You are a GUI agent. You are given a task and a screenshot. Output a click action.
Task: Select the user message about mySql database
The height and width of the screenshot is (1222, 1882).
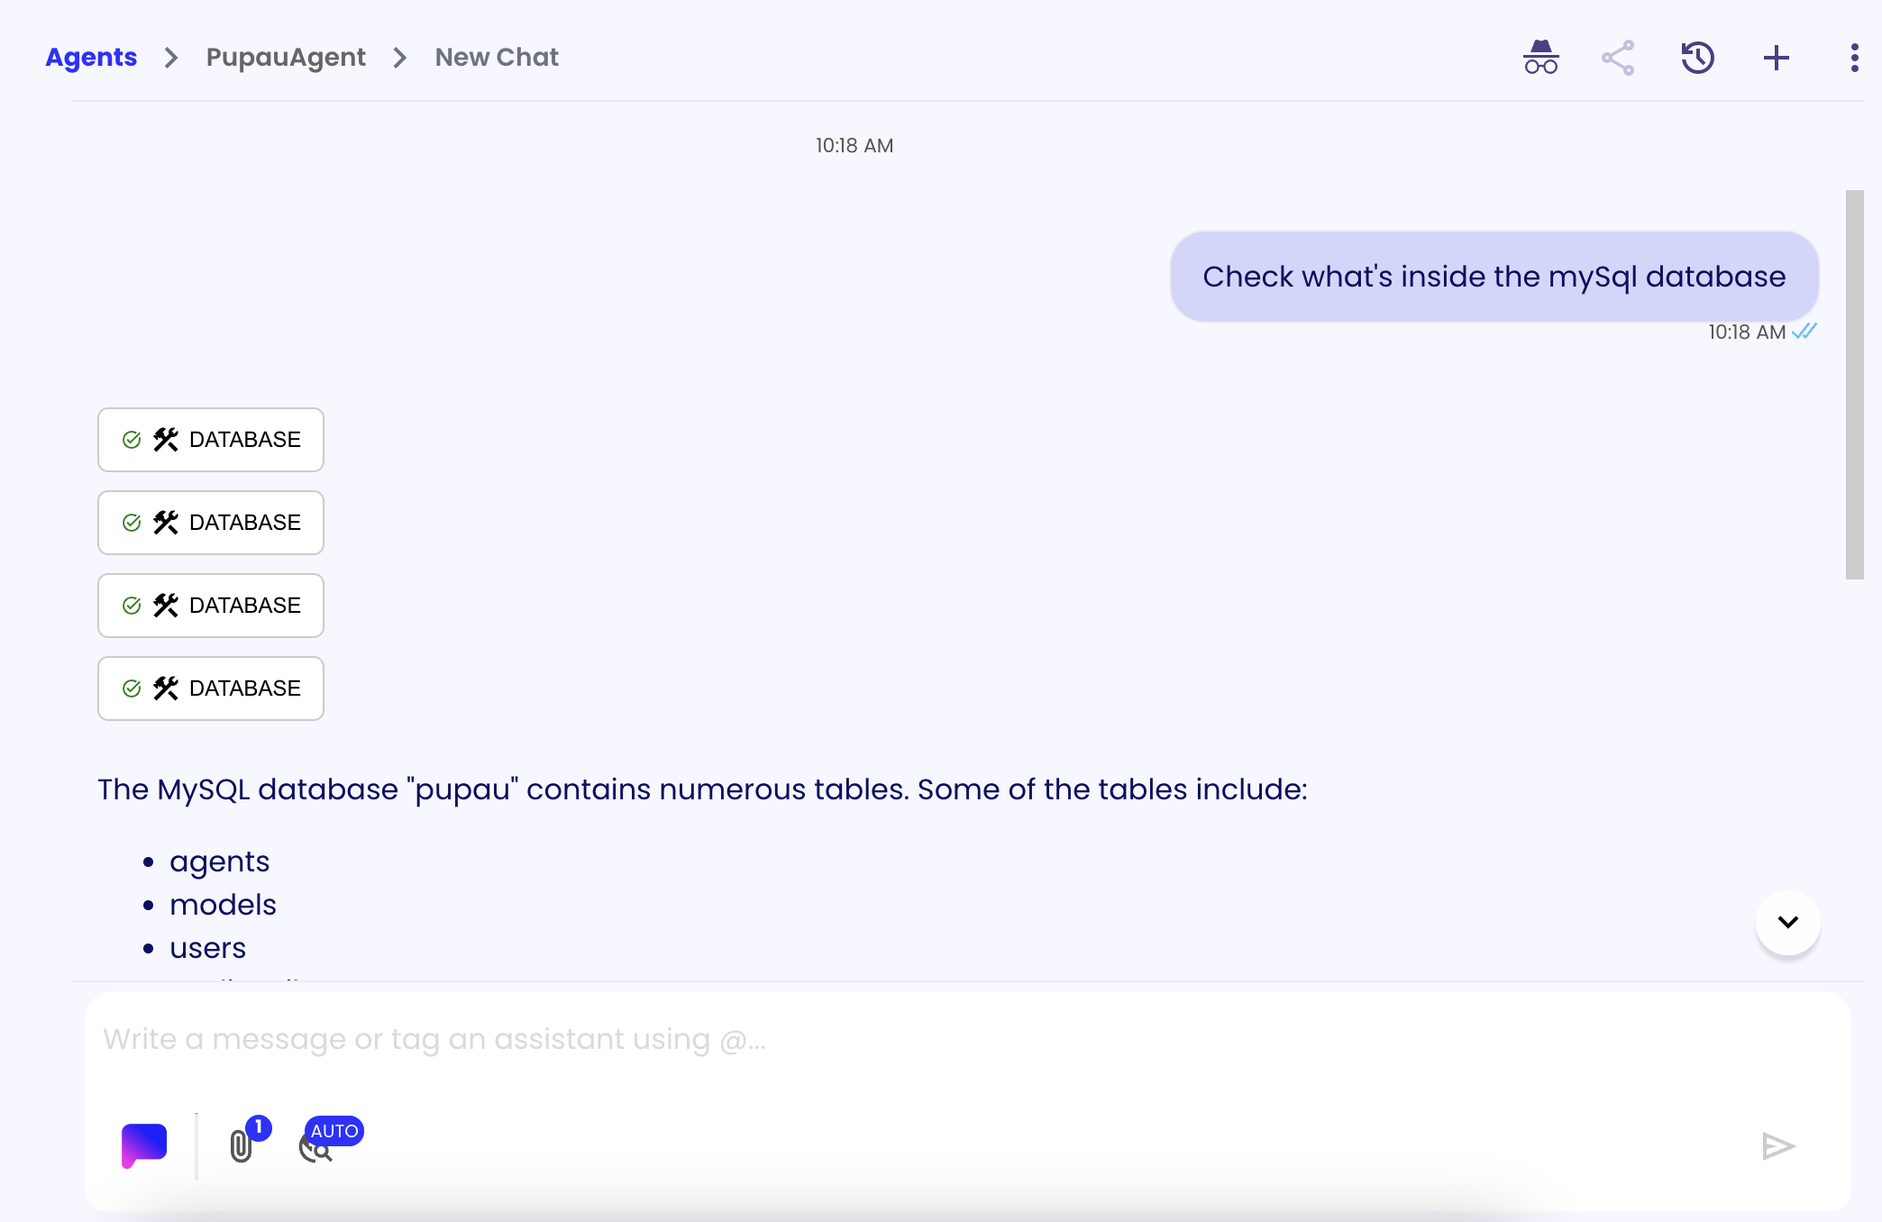pyautogui.click(x=1494, y=277)
